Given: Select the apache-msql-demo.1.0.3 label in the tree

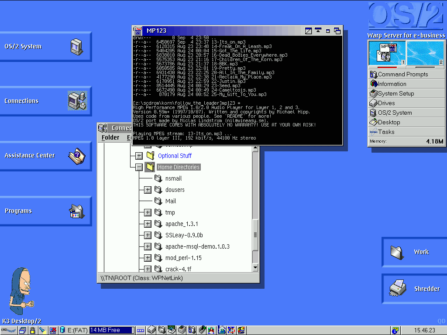Looking at the screenshot, I should click(198, 247).
